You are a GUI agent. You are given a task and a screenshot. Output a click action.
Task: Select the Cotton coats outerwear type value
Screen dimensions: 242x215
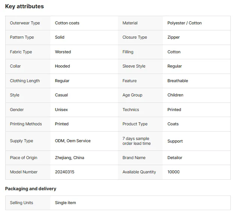67,23
